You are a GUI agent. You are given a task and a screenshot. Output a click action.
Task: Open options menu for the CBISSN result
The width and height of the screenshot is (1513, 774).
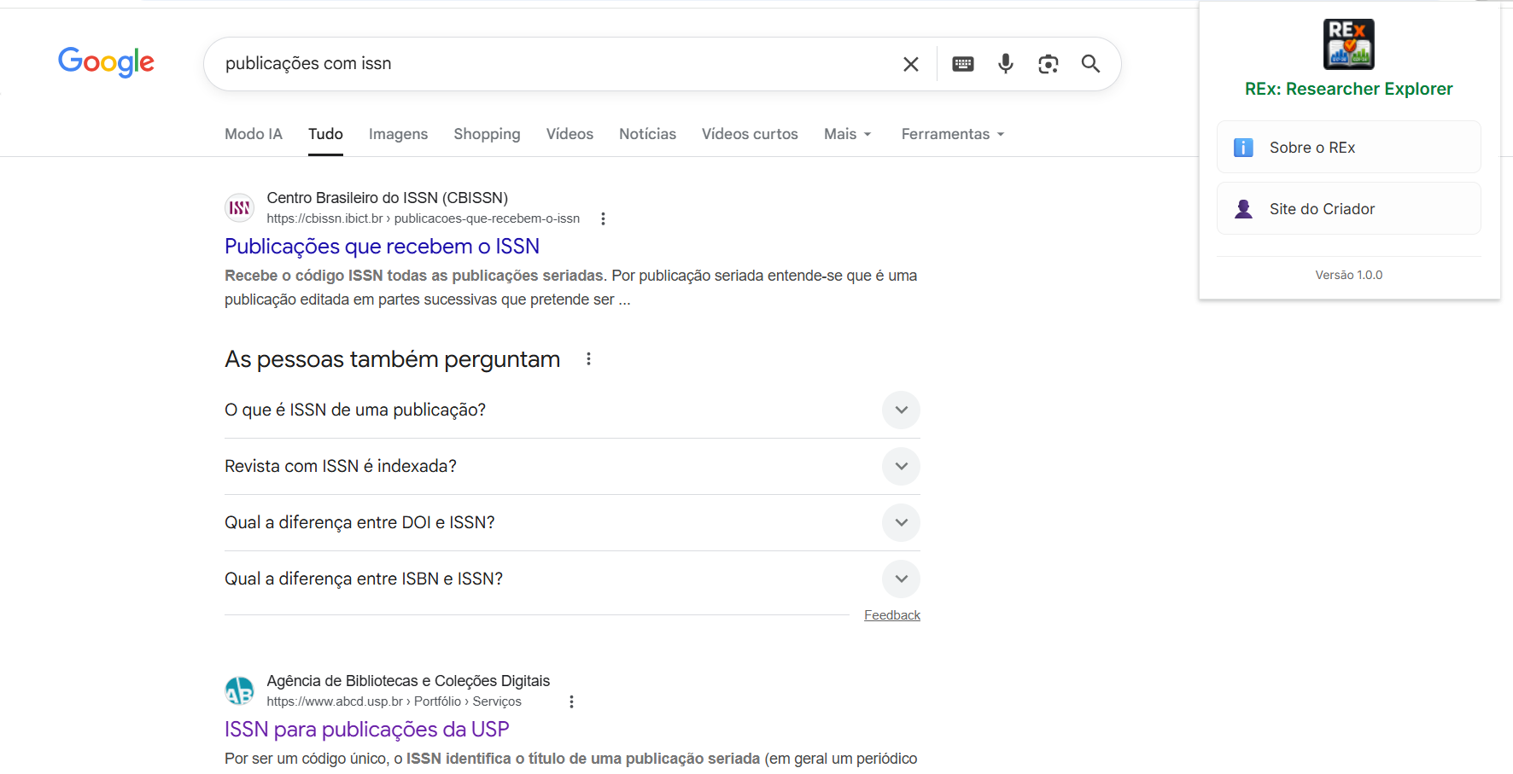pyautogui.click(x=603, y=218)
